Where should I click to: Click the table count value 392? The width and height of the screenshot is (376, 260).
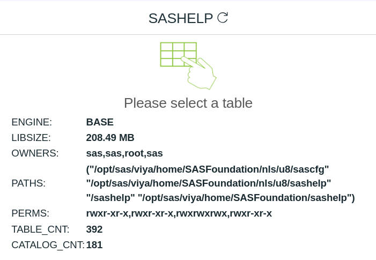[94, 229]
